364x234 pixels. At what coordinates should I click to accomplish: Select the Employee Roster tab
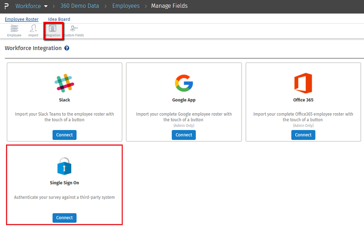point(21,19)
